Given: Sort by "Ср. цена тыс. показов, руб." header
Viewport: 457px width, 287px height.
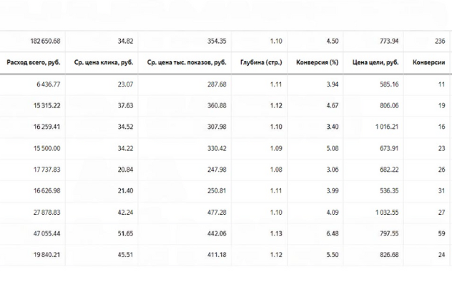Looking at the screenshot, I should click(187, 62).
